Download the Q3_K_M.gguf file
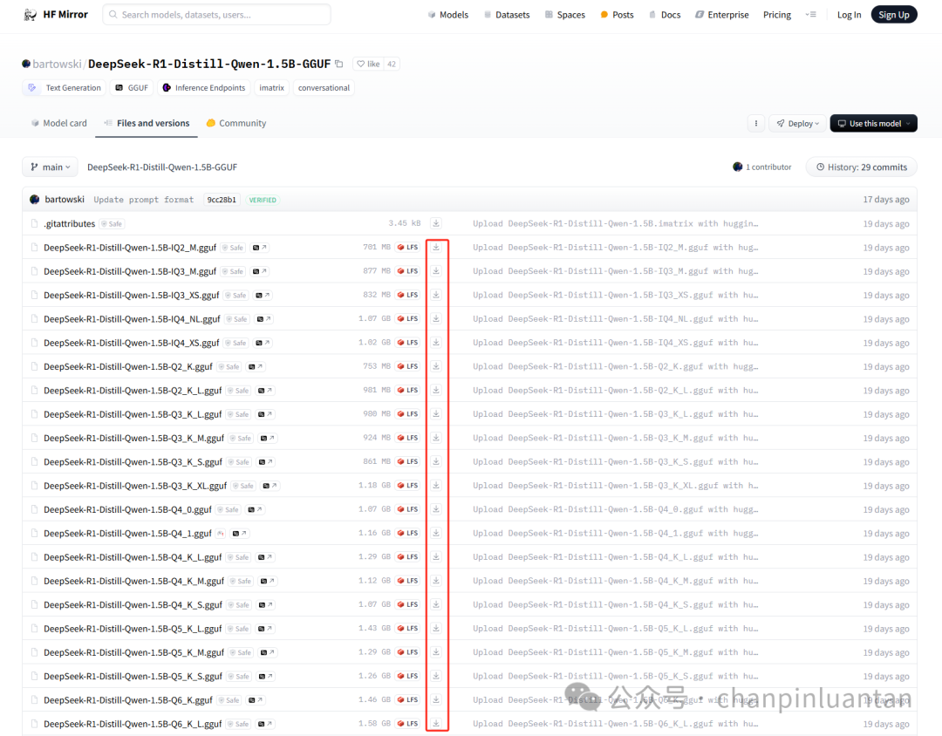942x736 pixels. coord(436,438)
